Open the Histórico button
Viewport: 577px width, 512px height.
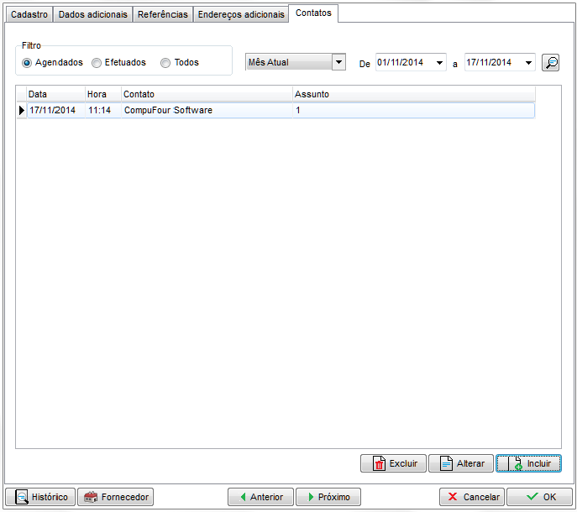coord(39,497)
